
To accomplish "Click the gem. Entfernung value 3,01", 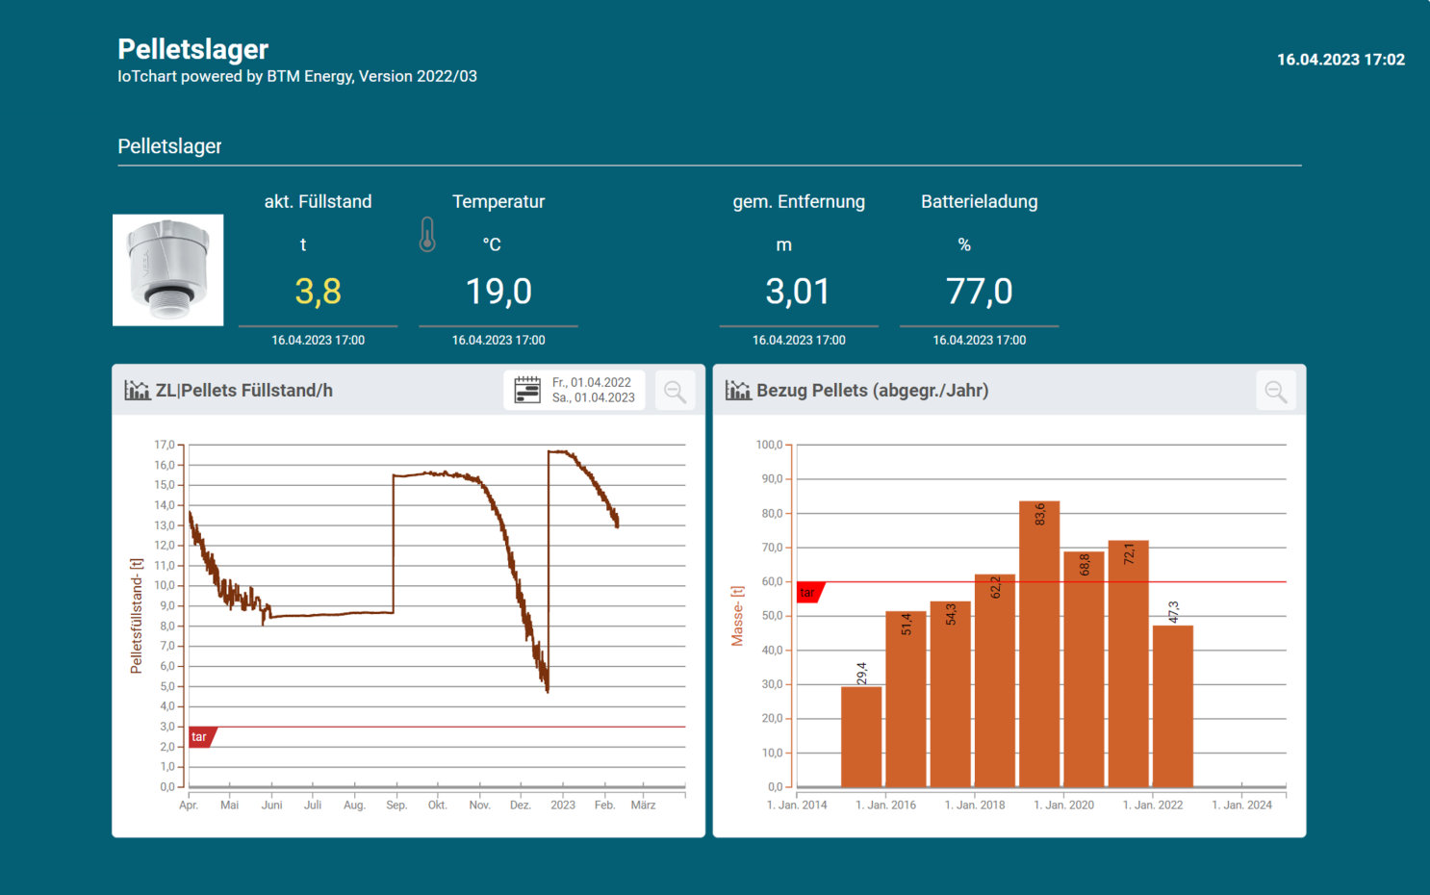I will pos(798,291).
